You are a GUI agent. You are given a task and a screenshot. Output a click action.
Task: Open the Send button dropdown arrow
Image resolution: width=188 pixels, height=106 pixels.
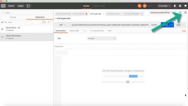point(172,25)
